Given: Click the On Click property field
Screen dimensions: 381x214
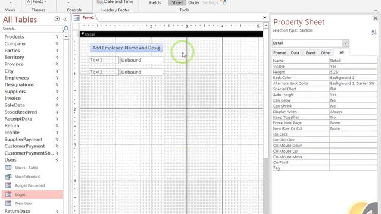Looking at the screenshot, I should (x=353, y=134).
